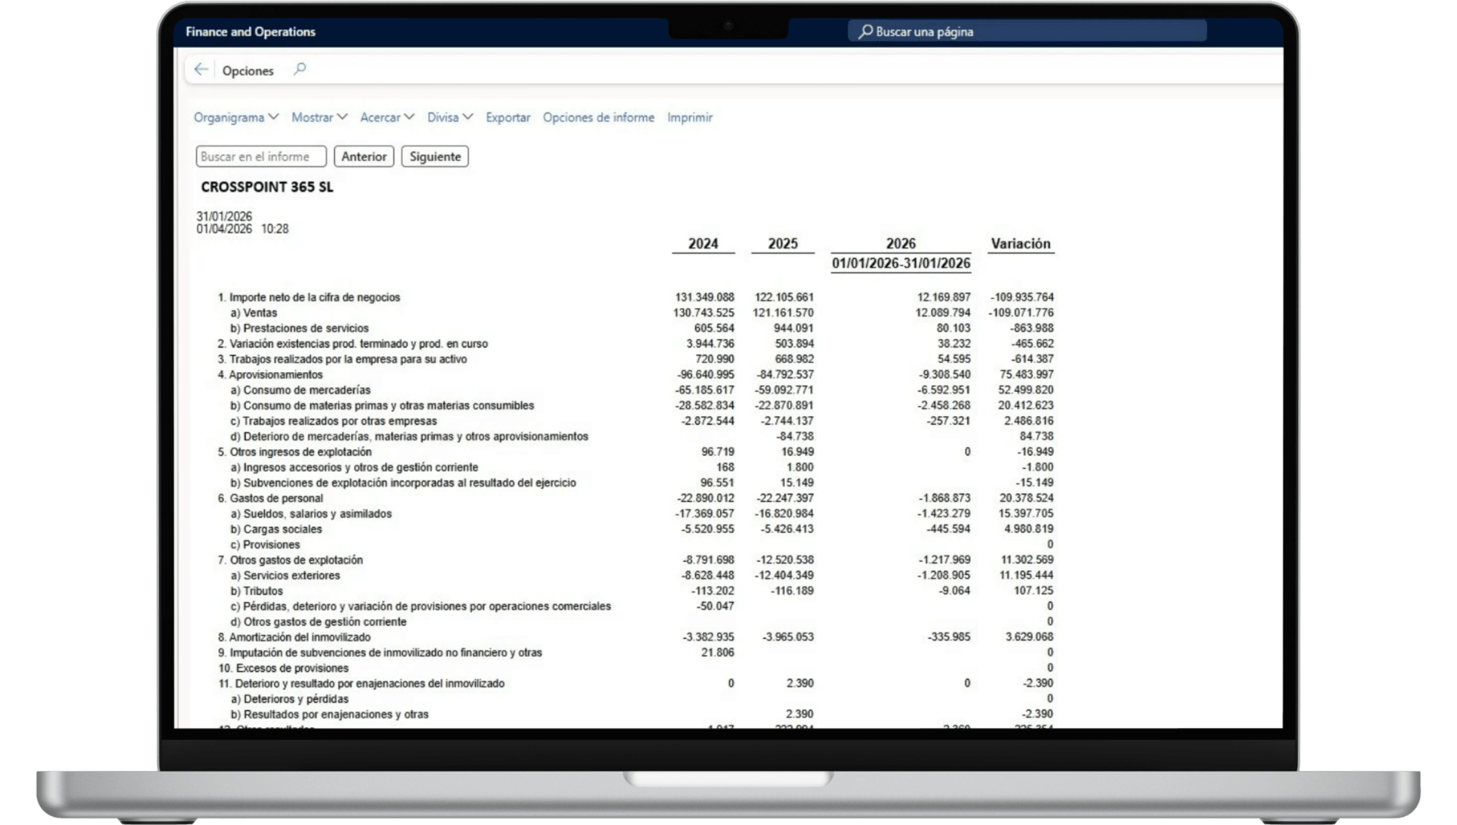Click the search magnifier beside Opciones
Image resolution: width=1457 pixels, height=825 pixels.
pyautogui.click(x=299, y=69)
